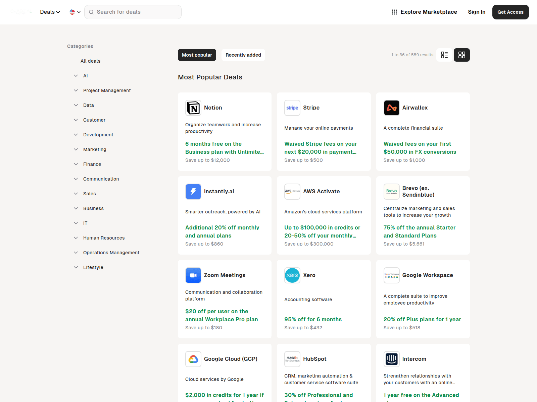Open AWS $100,000 credits deal

coord(322,231)
